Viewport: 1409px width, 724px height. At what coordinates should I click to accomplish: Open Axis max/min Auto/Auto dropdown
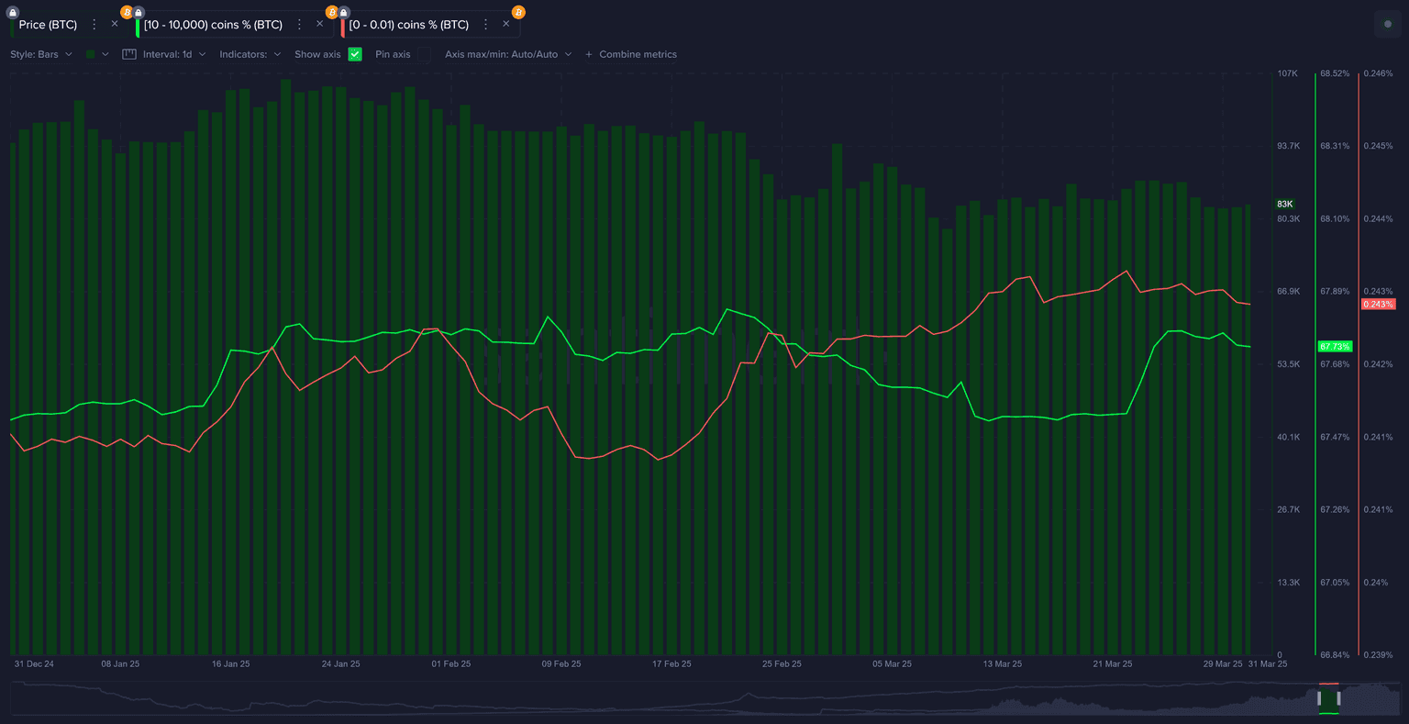(507, 54)
